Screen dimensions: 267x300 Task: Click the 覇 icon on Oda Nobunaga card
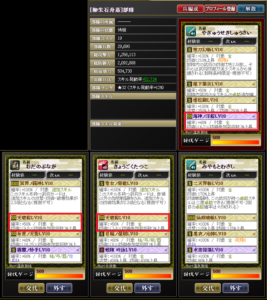[x=15, y=165]
